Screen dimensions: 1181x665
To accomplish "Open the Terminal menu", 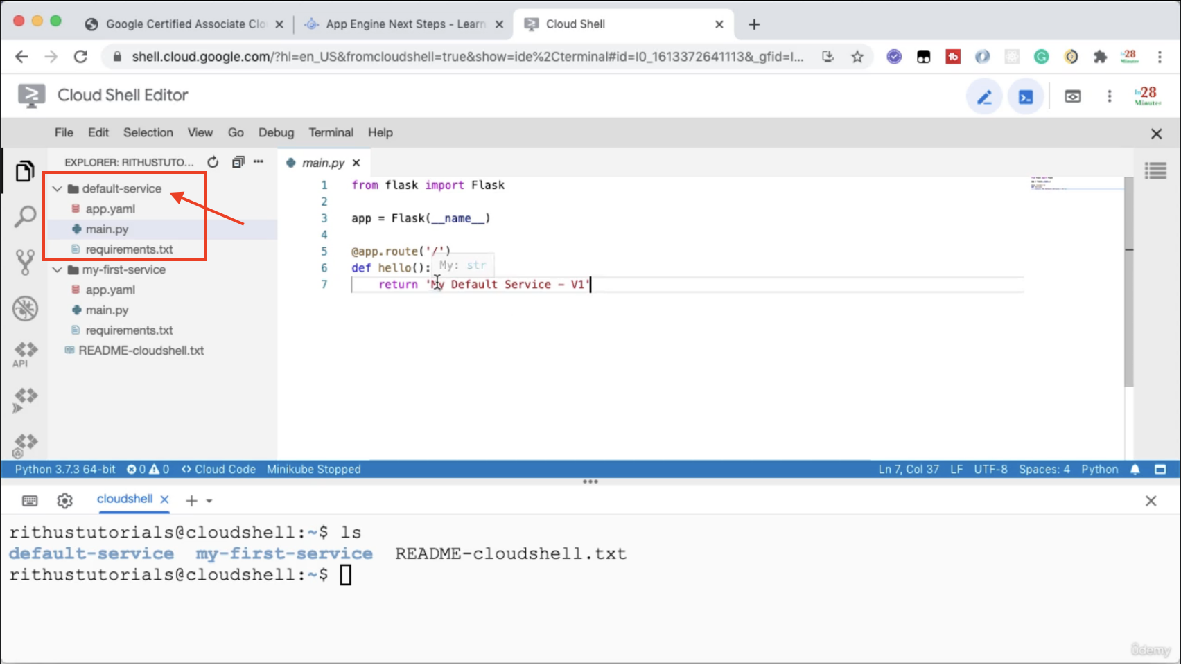I will click(331, 133).
